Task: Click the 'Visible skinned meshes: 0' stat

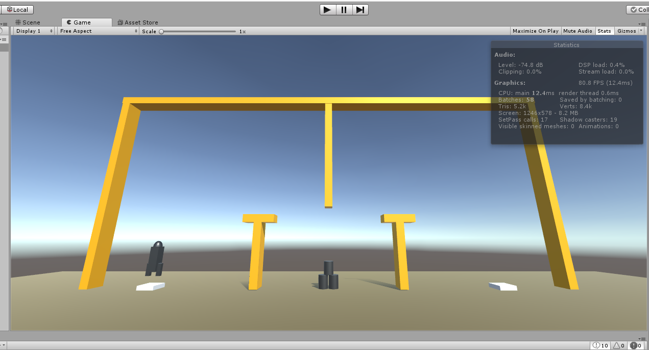Action: point(536,126)
